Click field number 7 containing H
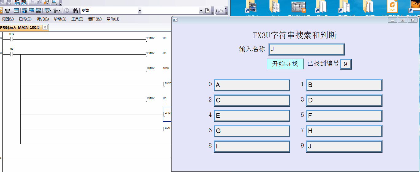This screenshot has height=172, width=420. (344, 131)
